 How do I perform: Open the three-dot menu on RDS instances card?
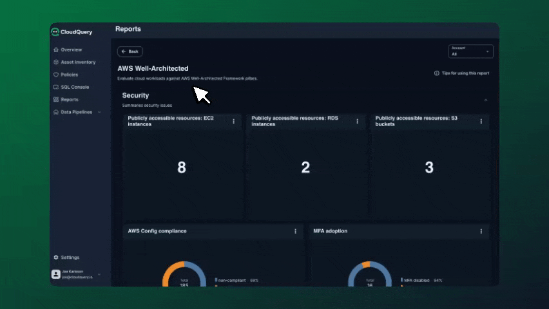pos(358,121)
